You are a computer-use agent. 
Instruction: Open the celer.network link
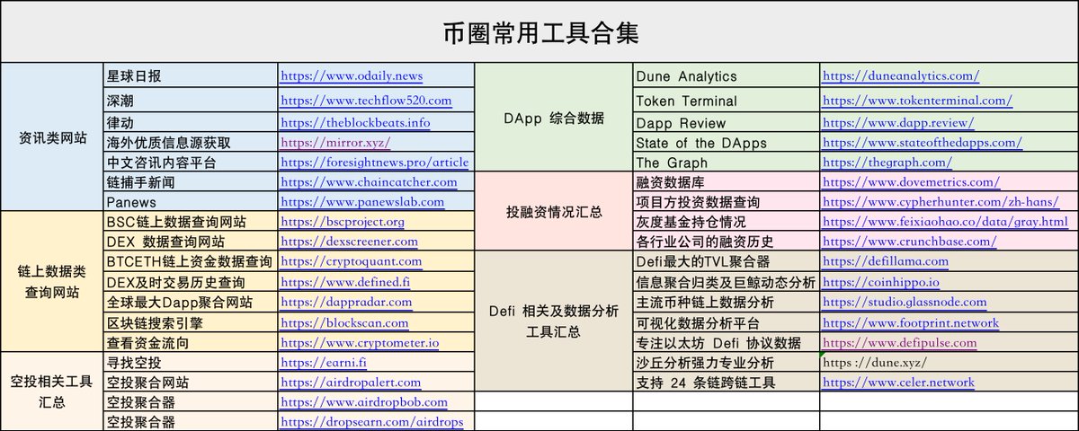point(897,383)
